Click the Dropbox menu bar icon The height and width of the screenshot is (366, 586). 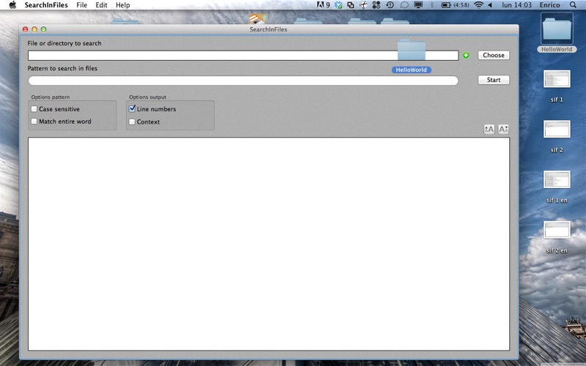click(338, 5)
